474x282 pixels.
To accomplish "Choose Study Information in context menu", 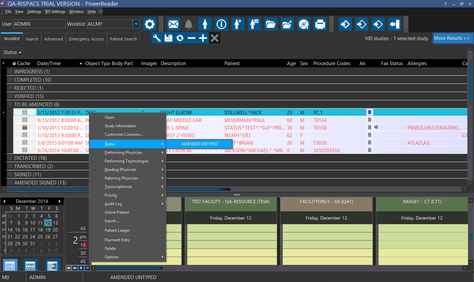I will pyautogui.click(x=120, y=126).
